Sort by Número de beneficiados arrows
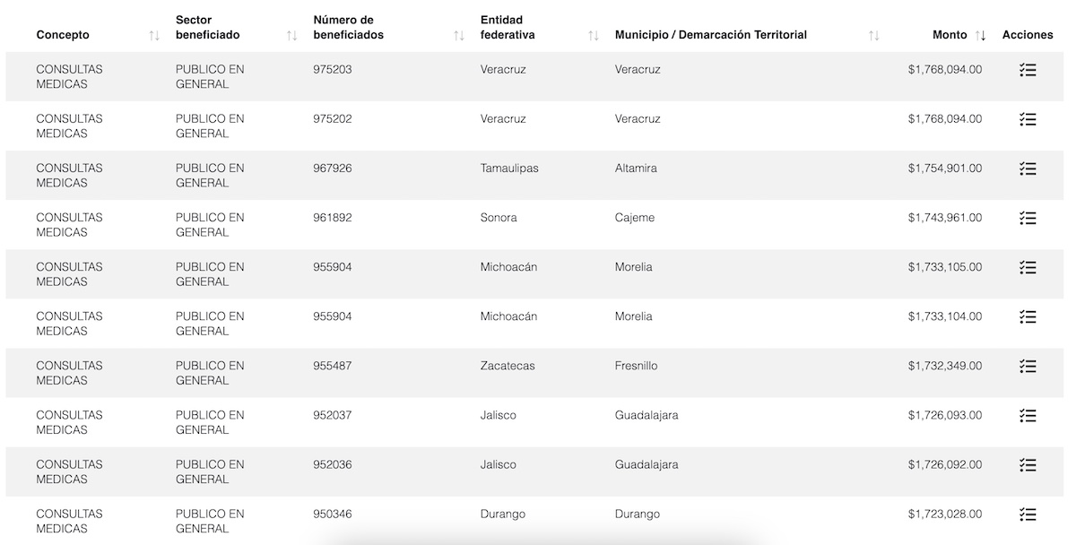The image size is (1076, 545). point(459,36)
